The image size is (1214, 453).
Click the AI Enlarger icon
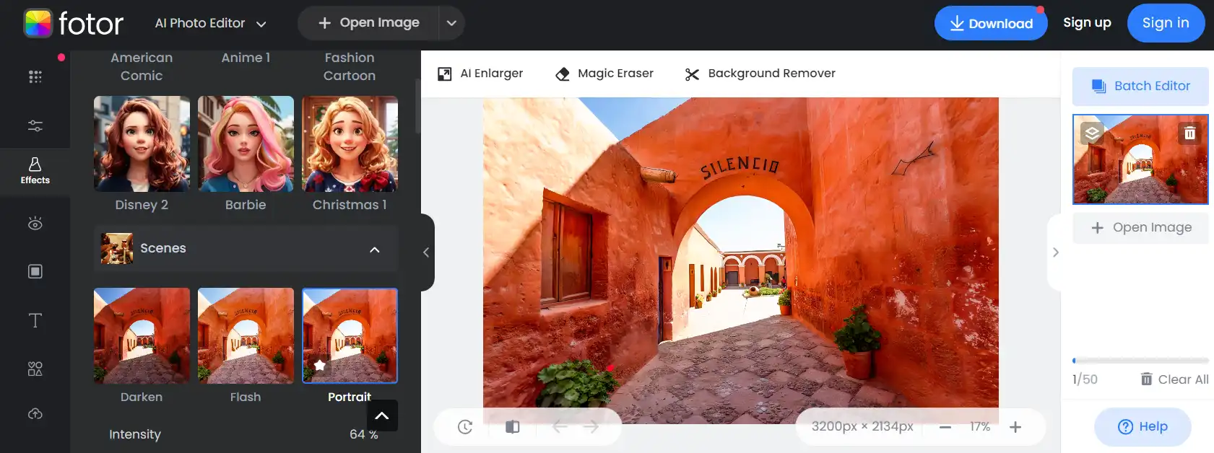point(445,74)
